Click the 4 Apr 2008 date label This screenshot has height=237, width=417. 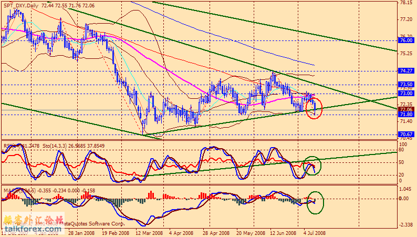click(x=181, y=233)
